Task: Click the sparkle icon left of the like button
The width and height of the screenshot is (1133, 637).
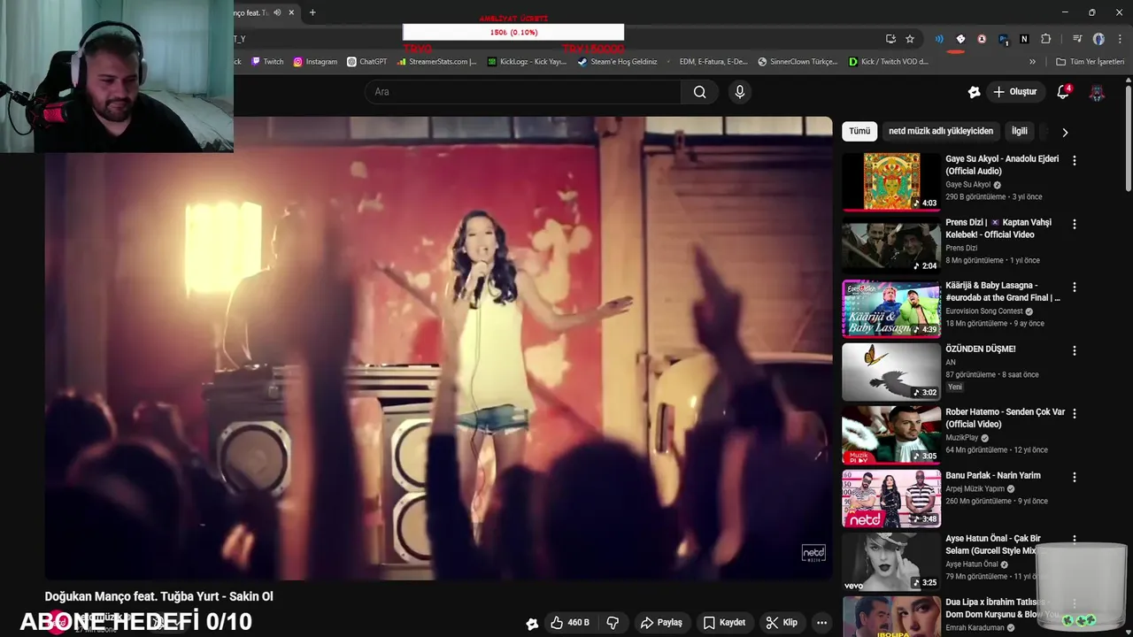Action: click(x=532, y=623)
